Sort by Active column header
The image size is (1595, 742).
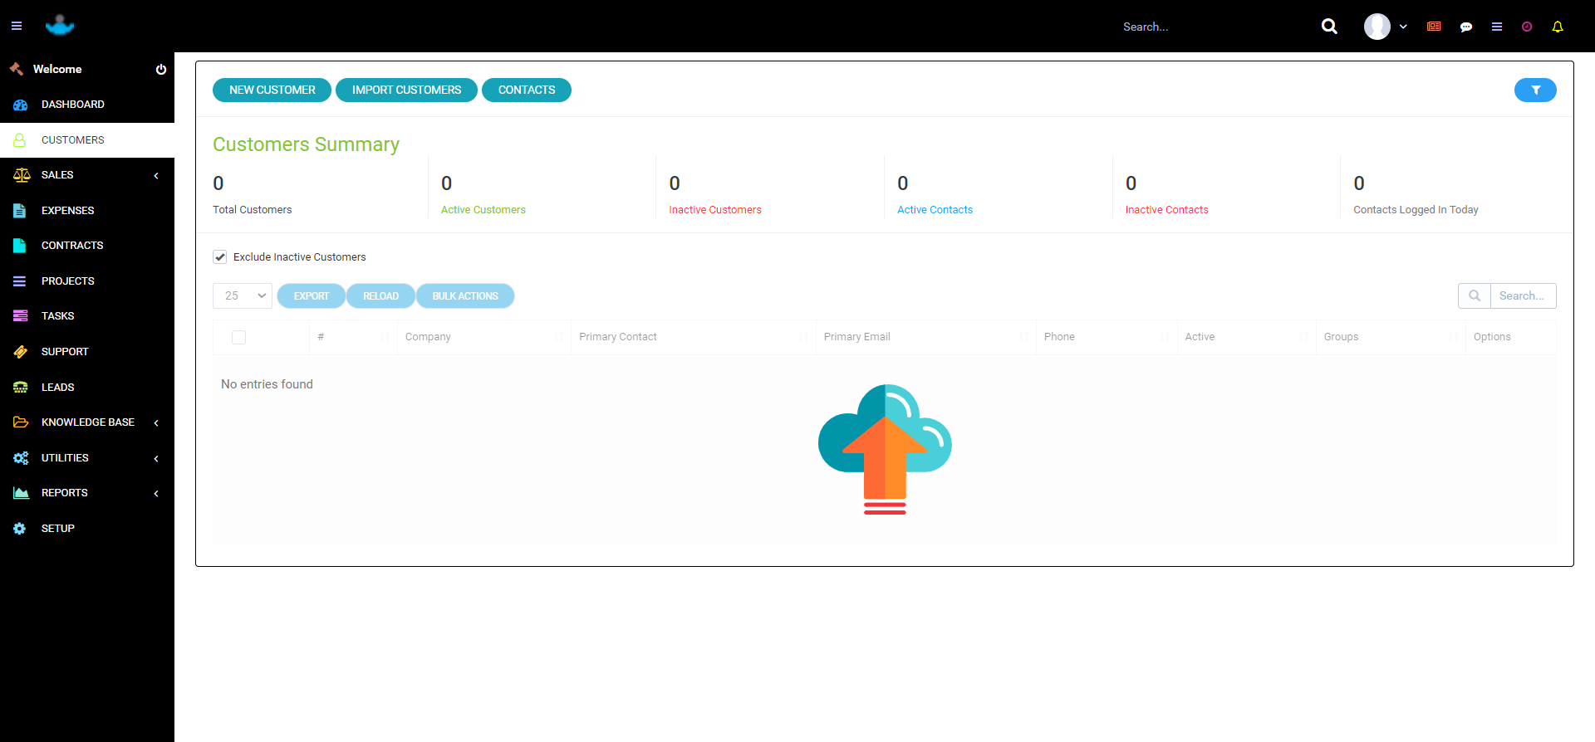pos(1246,337)
